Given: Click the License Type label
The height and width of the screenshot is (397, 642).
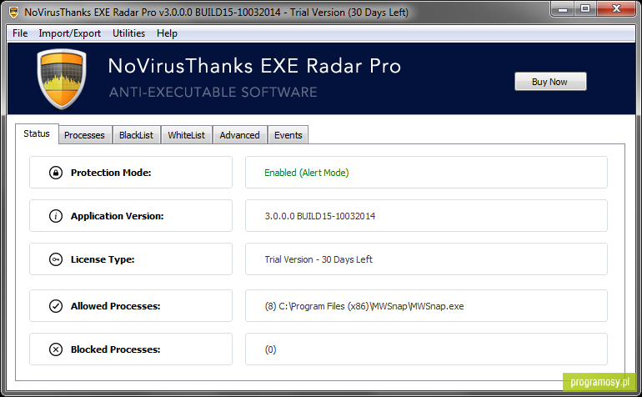Looking at the screenshot, I should coord(103,259).
